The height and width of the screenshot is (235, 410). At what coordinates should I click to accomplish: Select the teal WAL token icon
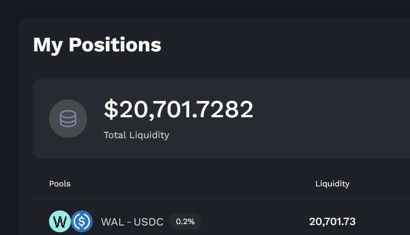(x=59, y=221)
